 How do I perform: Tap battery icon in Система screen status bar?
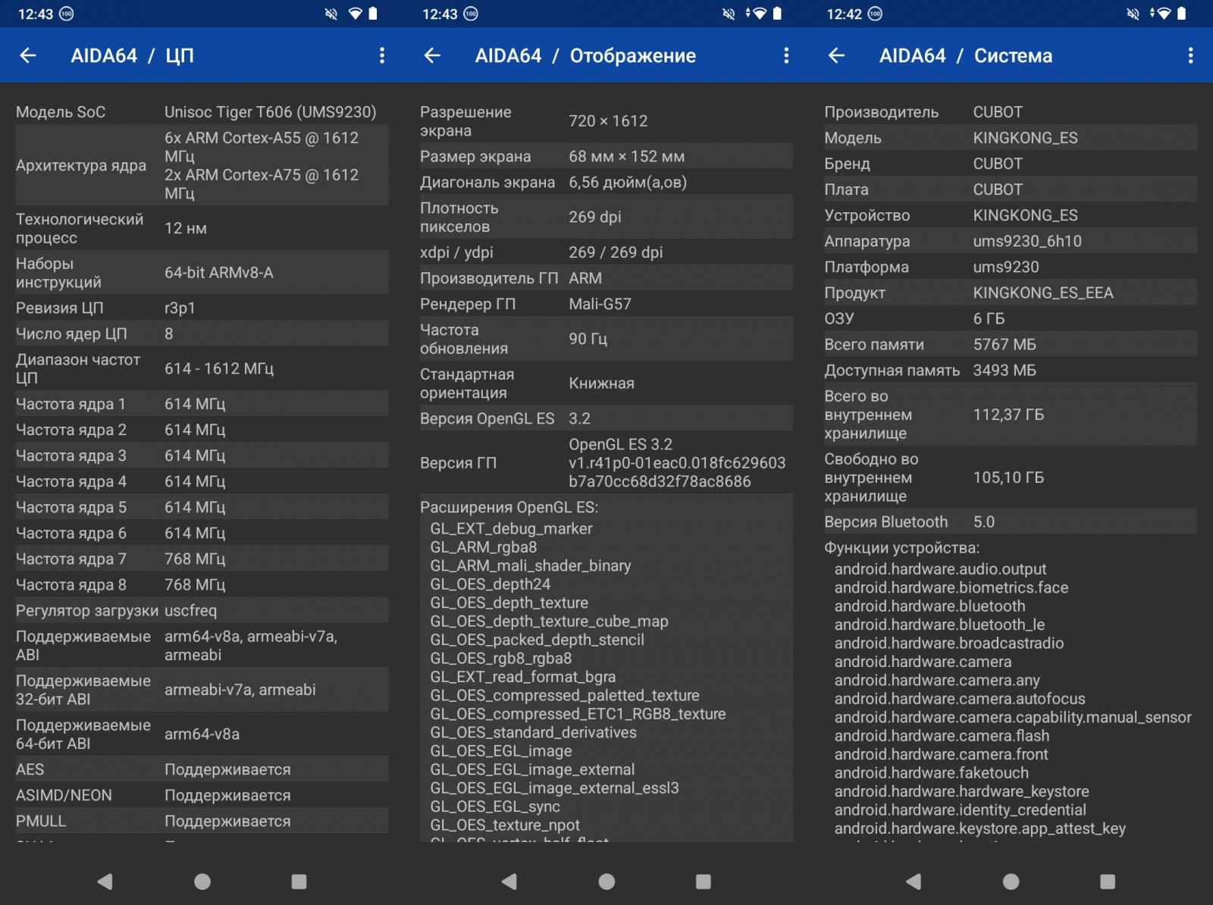(1182, 14)
